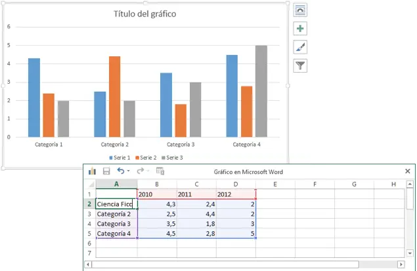Click cell D5 with value 5
The height and width of the screenshot is (271, 417).
(236, 233)
